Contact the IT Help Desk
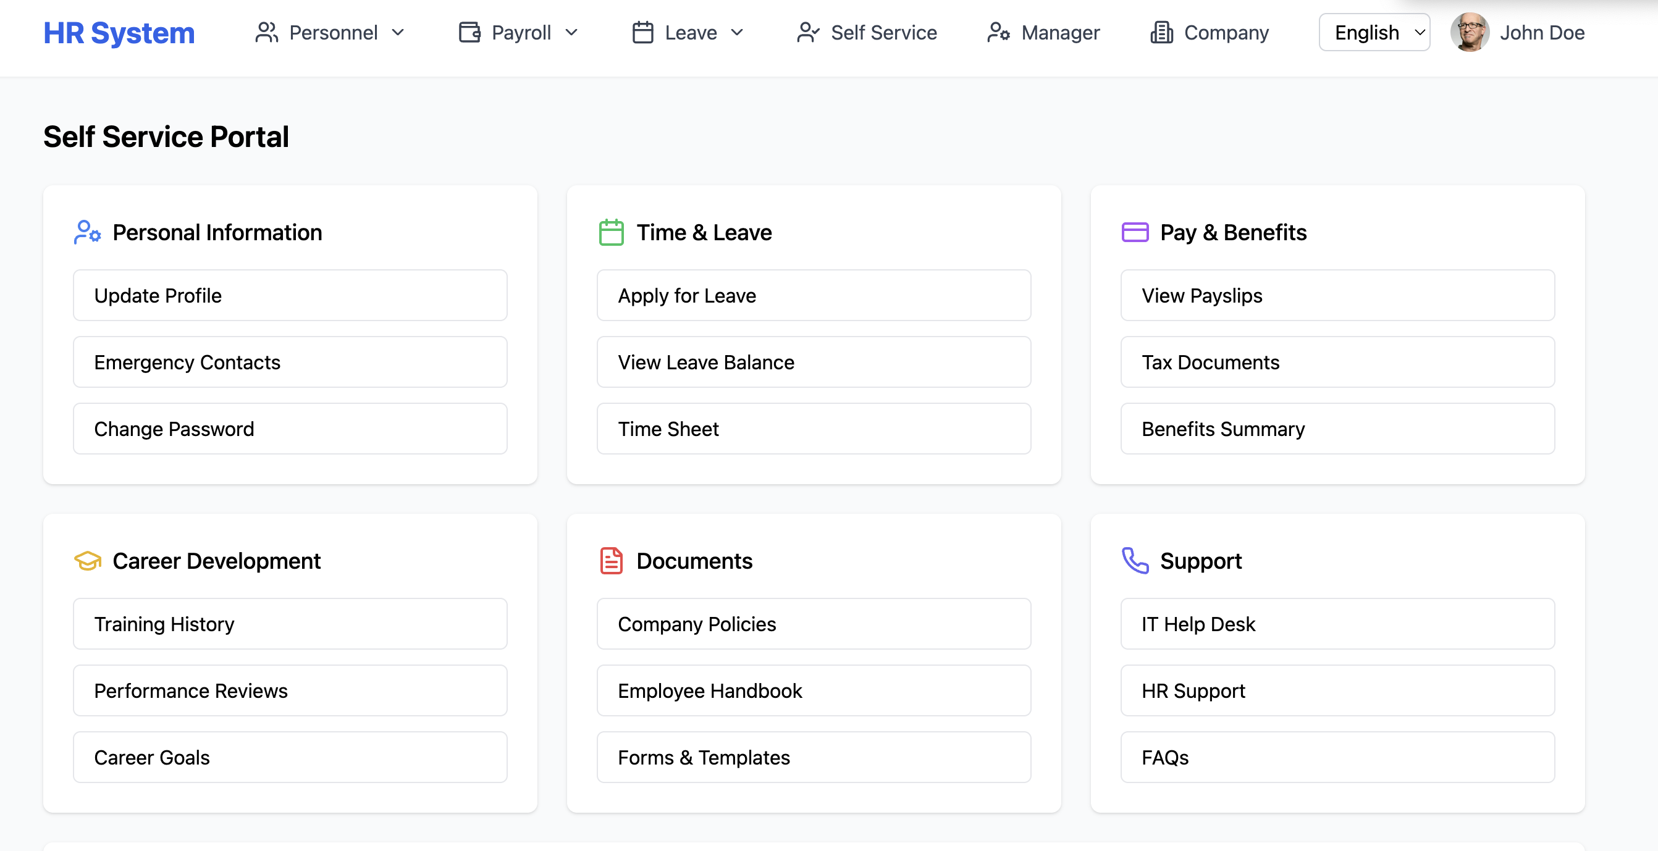Image resolution: width=1658 pixels, height=851 pixels. [1338, 624]
